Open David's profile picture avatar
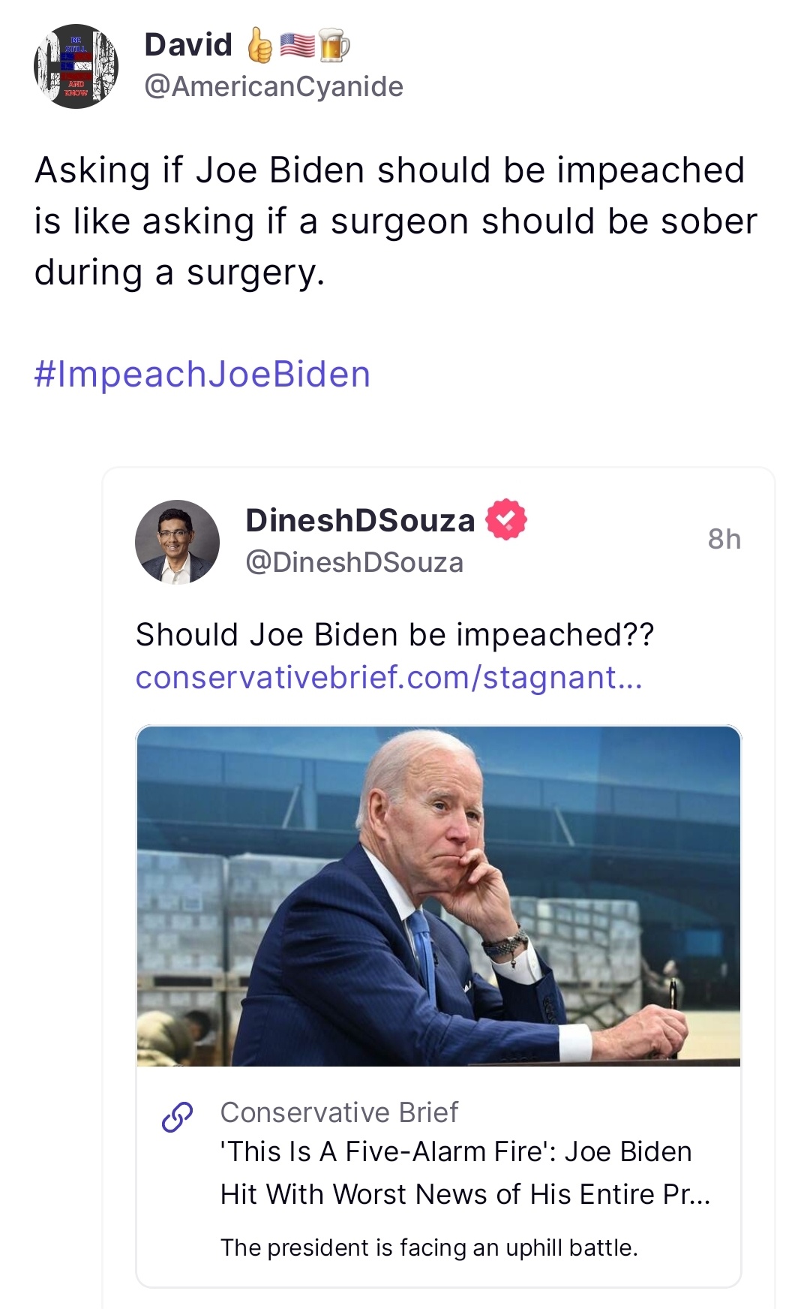810x1309 pixels. click(x=76, y=67)
